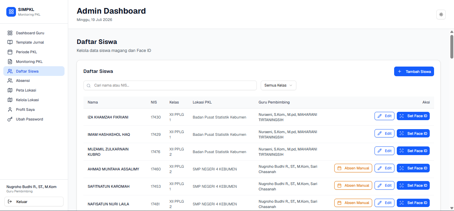The width and height of the screenshot is (454, 211).
Task: Edit student NAFISATUN NURI LAILA
Action: pos(384,203)
